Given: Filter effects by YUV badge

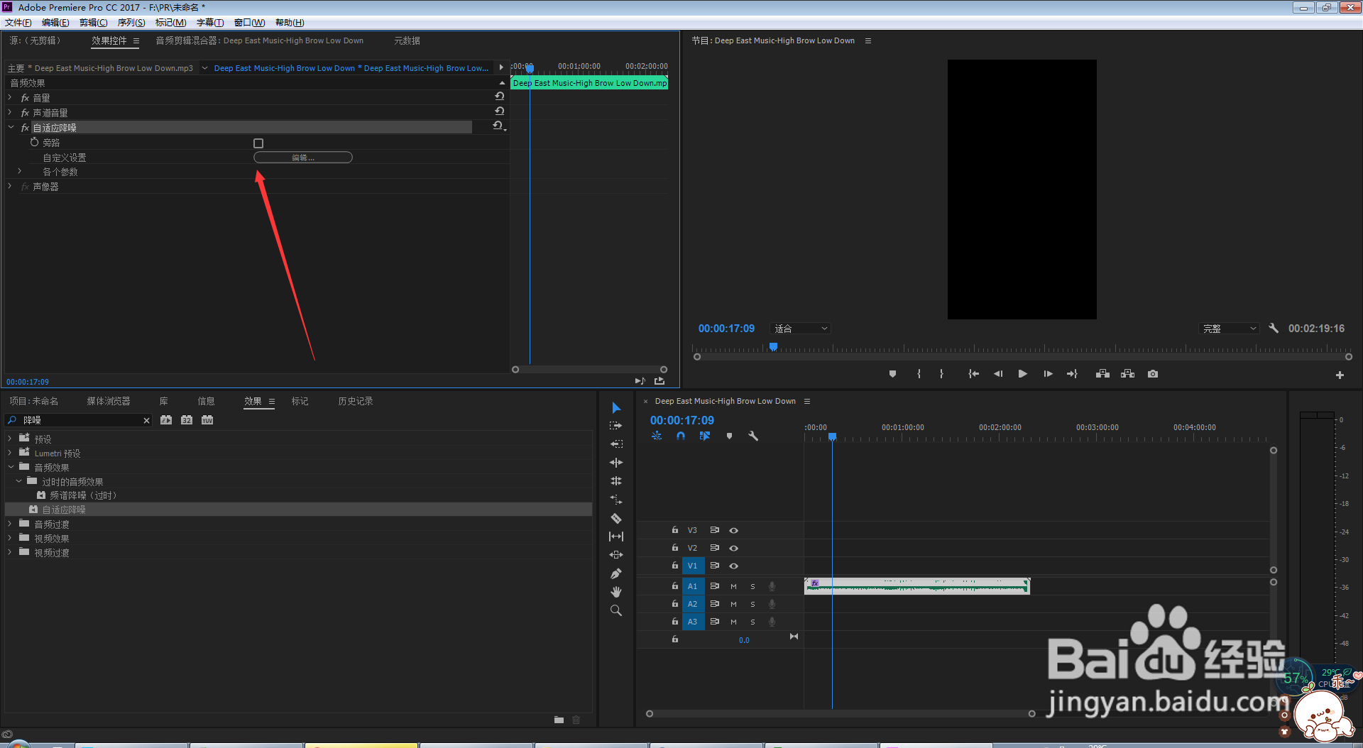Looking at the screenshot, I should tap(207, 420).
